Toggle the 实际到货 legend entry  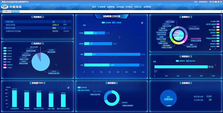82,88
